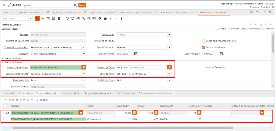This screenshot has height=131, width=276.
Task: Click the Referência do Pedido input field
Action: 143,41
